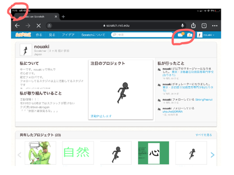Open a new tab with plus icon
This screenshot has width=234, height=175.
pyautogui.click(x=63, y=17)
